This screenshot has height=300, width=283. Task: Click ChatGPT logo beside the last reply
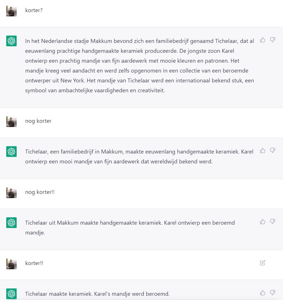pyautogui.click(x=12, y=294)
